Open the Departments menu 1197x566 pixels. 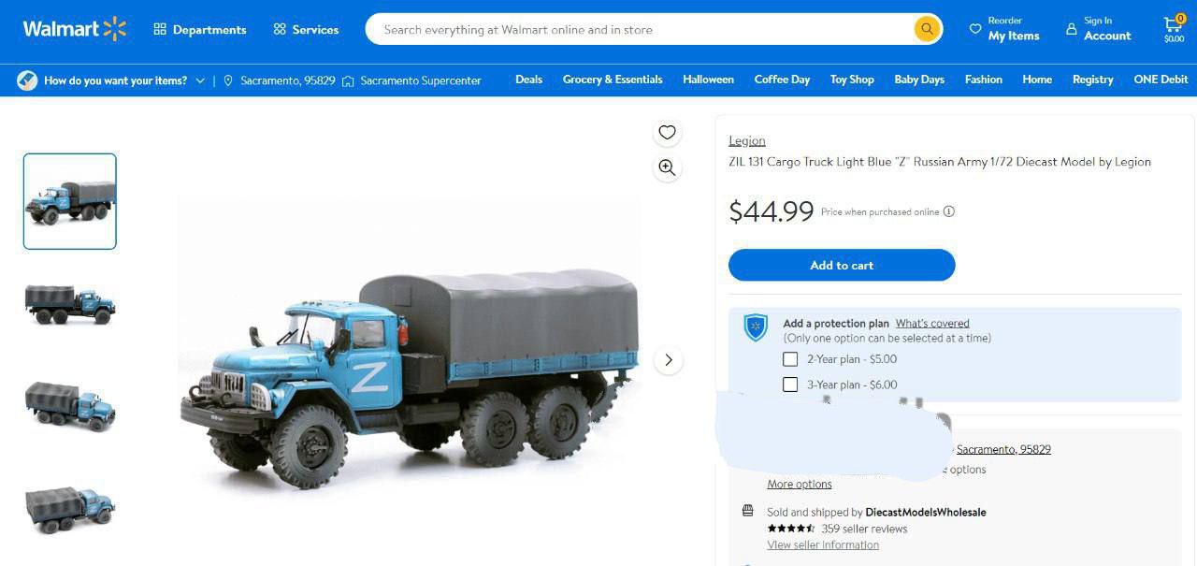tap(200, 29)
